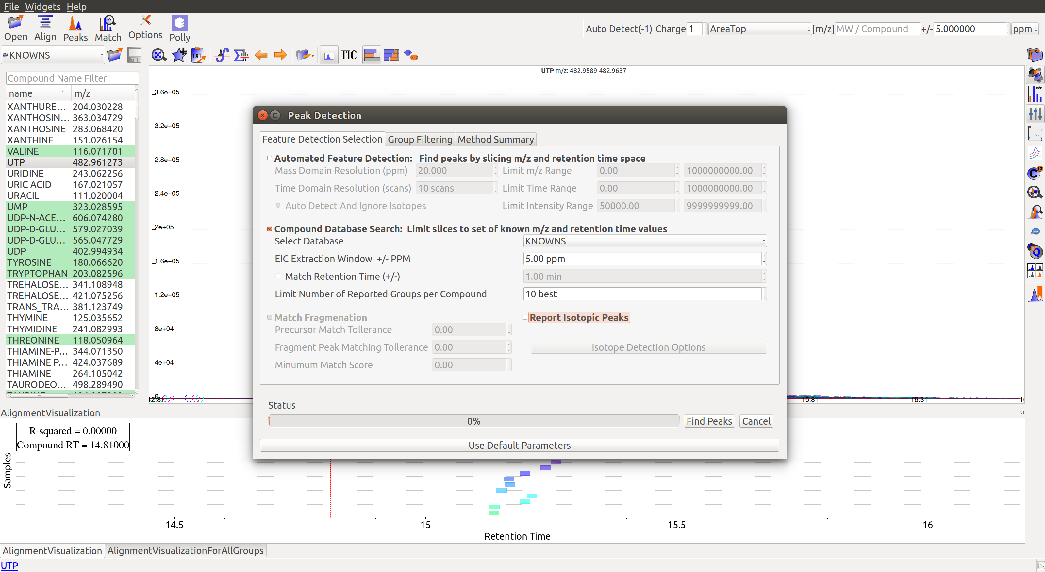
Task: Focus the Compound Name Filter field
Action: [x=72, y=78]
